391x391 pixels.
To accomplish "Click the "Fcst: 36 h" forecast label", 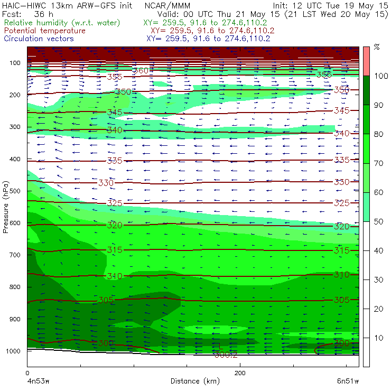I will [27, 14].
